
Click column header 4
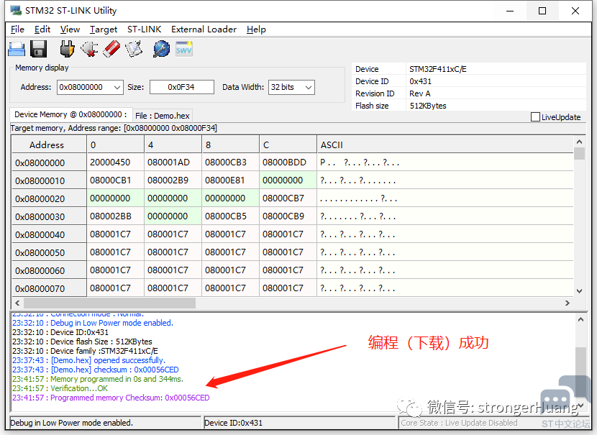coord(173,145)
